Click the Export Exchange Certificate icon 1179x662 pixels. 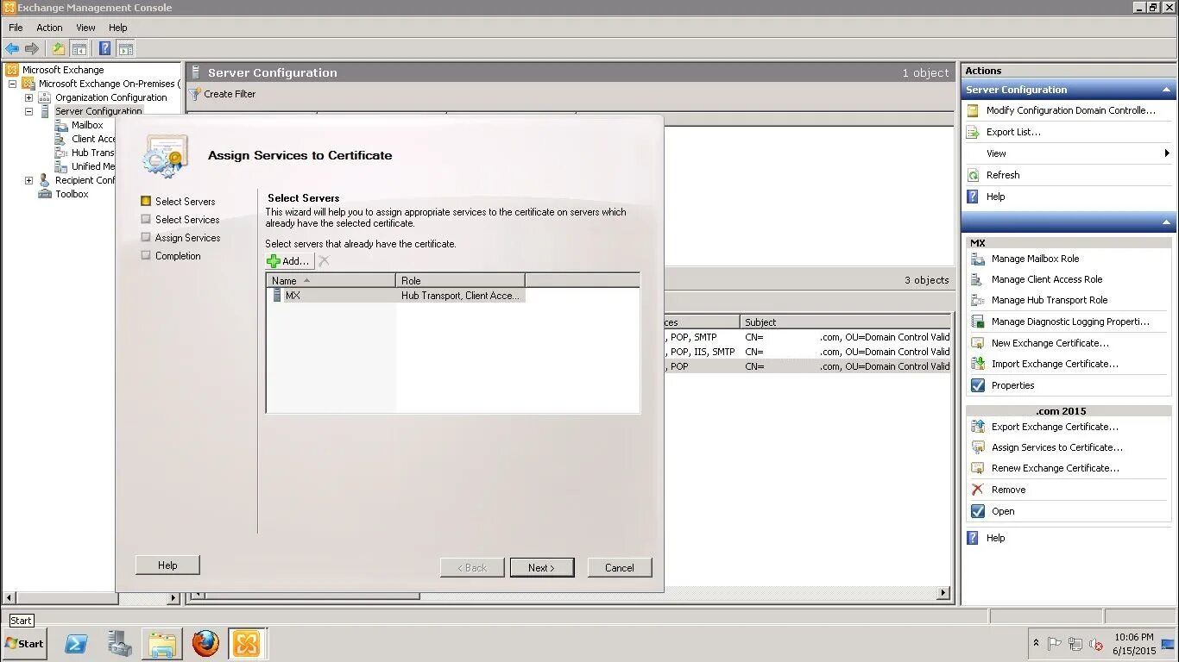tap(977, 427)
